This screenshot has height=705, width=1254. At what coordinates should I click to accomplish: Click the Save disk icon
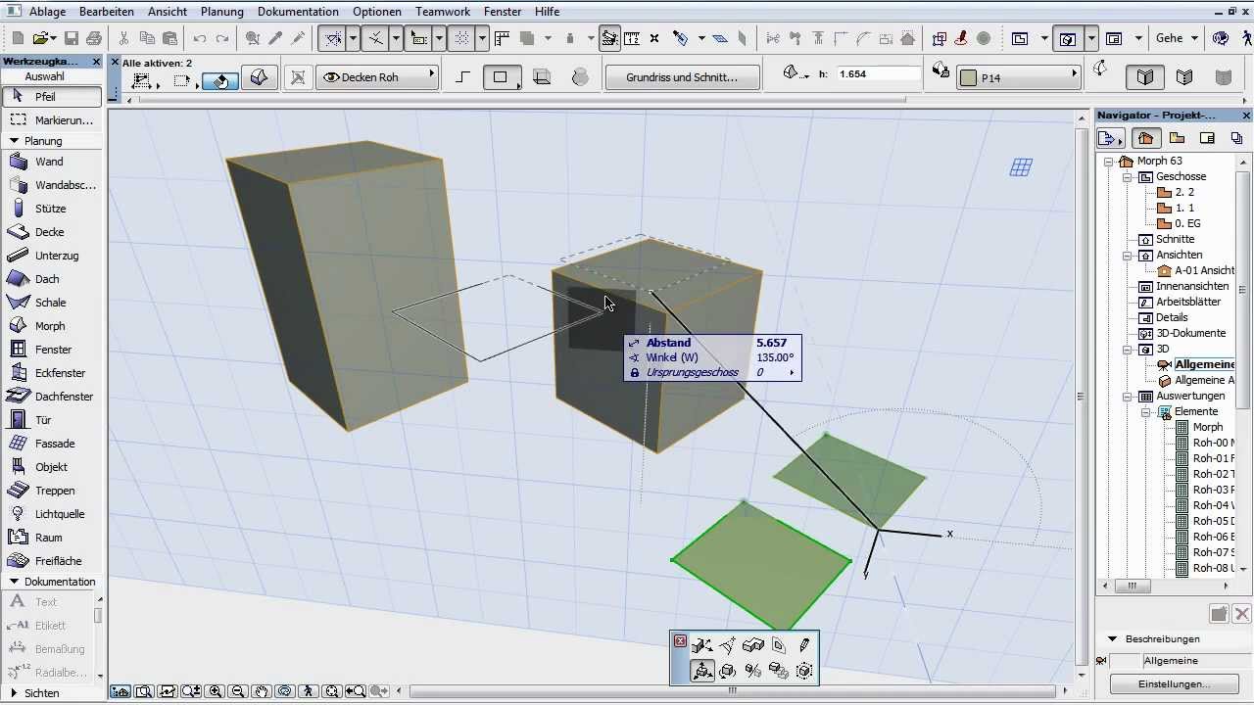[71, 38]
